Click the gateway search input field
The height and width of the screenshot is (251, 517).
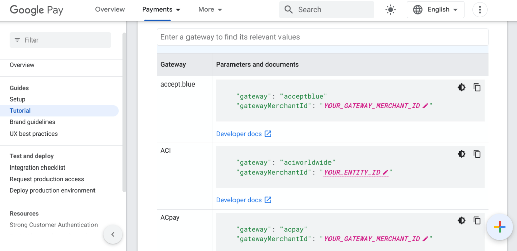tap(322, 37)
